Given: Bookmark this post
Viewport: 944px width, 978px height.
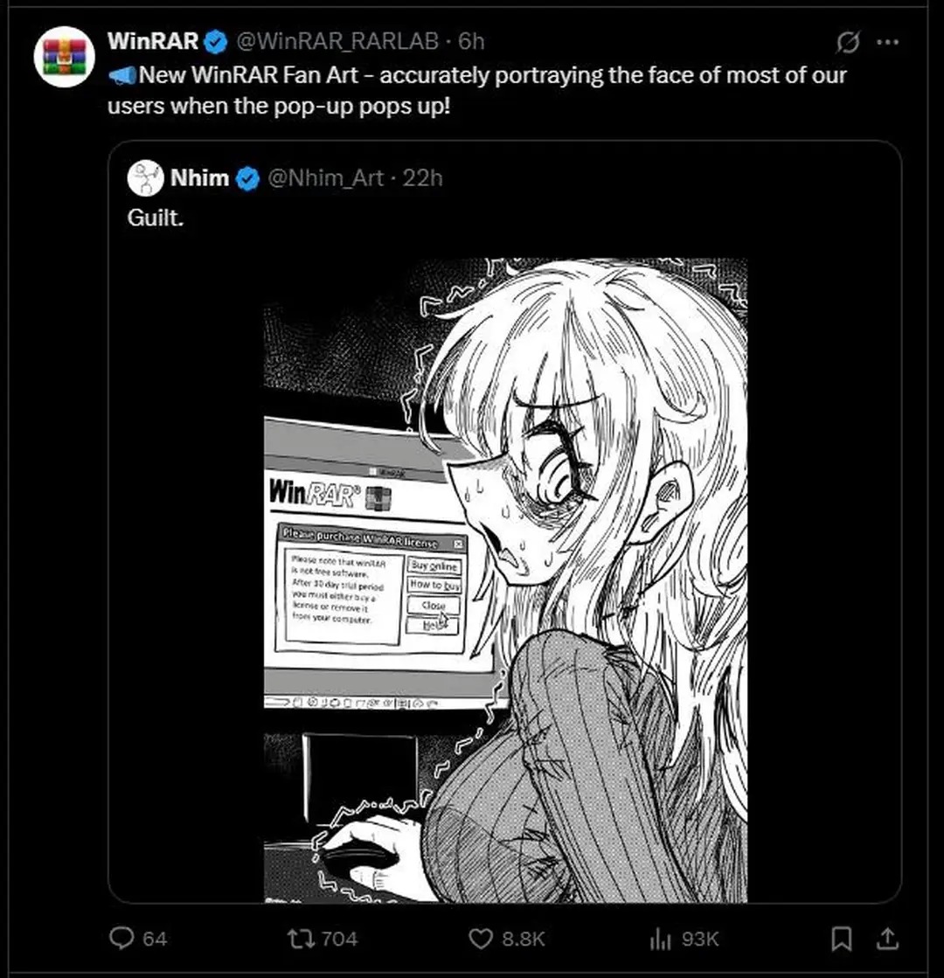Looking at the screenshot, I should tap(841, 938).
